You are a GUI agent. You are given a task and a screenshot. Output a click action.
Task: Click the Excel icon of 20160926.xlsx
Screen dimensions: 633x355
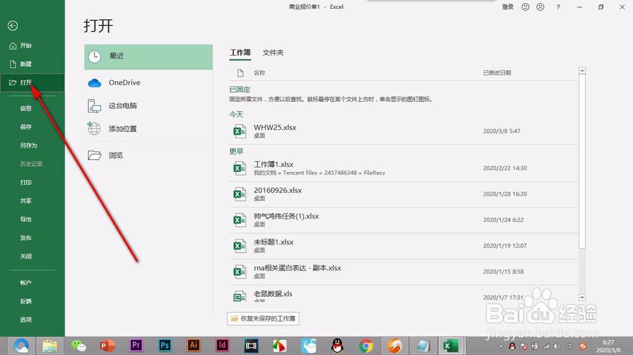point(239,194)
